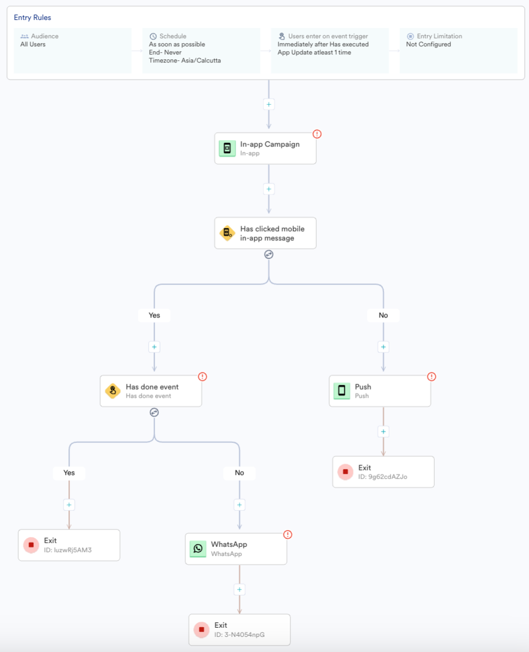Viewport: 529px width, 652px height.
Task: Toggle the swap icon under 'Has done event'
Action: click(x=154, y=412)
